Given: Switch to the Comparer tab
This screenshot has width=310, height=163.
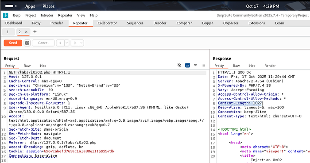Looking at the screenshot, I should tap(184, 23).
